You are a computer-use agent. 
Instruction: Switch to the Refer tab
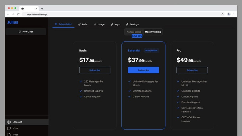click(x=83, y=24)
